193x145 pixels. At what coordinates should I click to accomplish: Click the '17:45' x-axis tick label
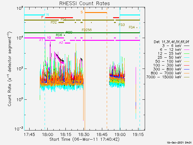(29, 134)
